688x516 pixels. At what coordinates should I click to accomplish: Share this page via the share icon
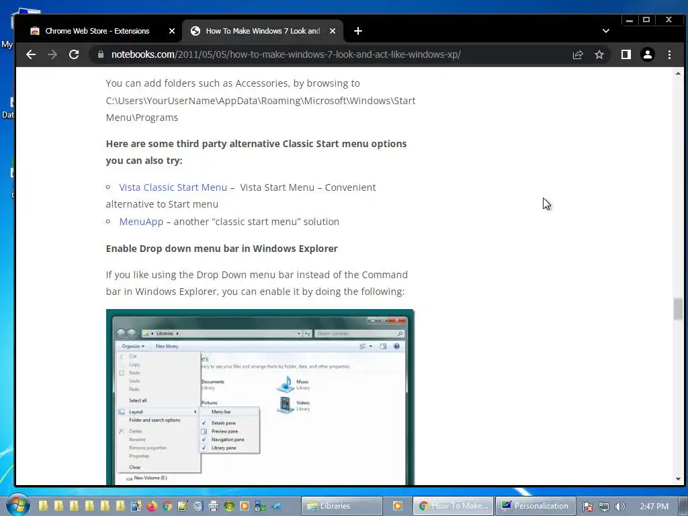point(578,54)
